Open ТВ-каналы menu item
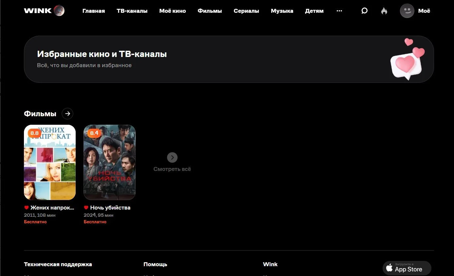454x276 pixels. point(132,11)
